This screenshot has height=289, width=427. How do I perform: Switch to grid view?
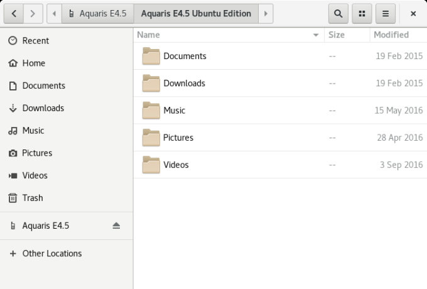coord(362,13)
